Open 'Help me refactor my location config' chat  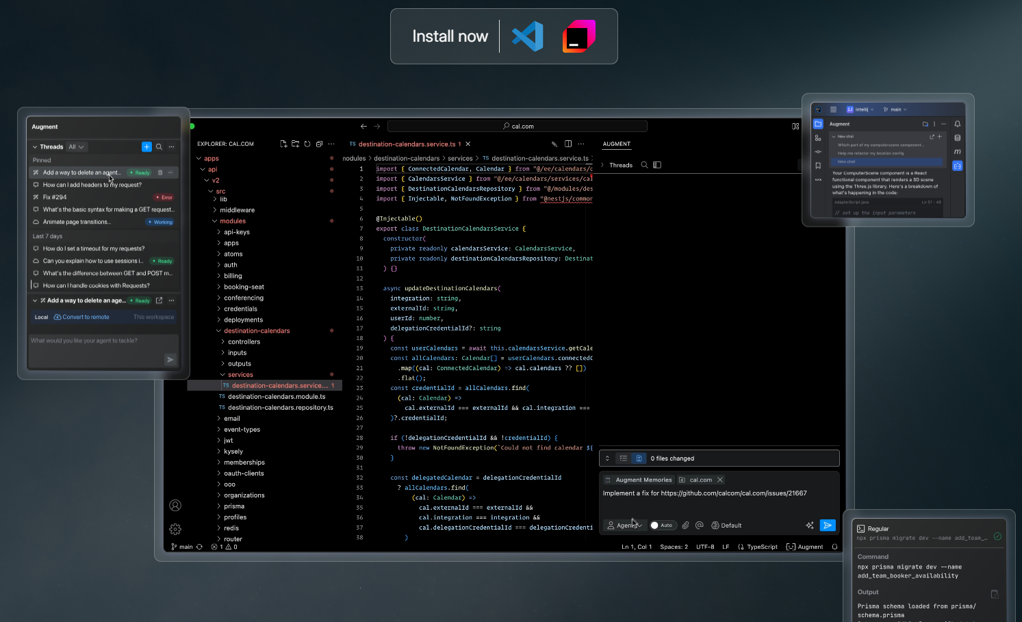pyautogui.click(x=871, y=153)
